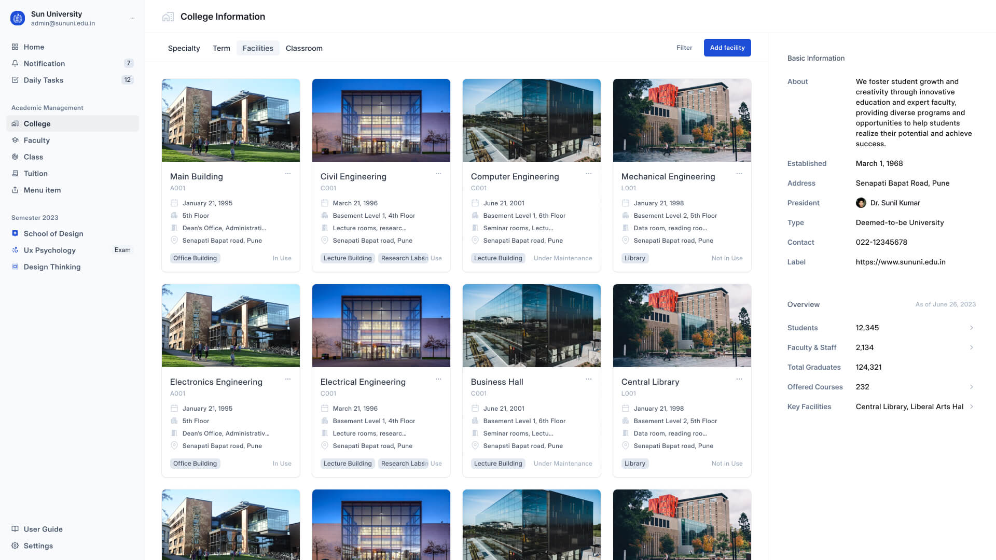The height and width of the screenshot is (560, 996).
Task: Switch to the Classroom tab
Action: click(304, 48)
